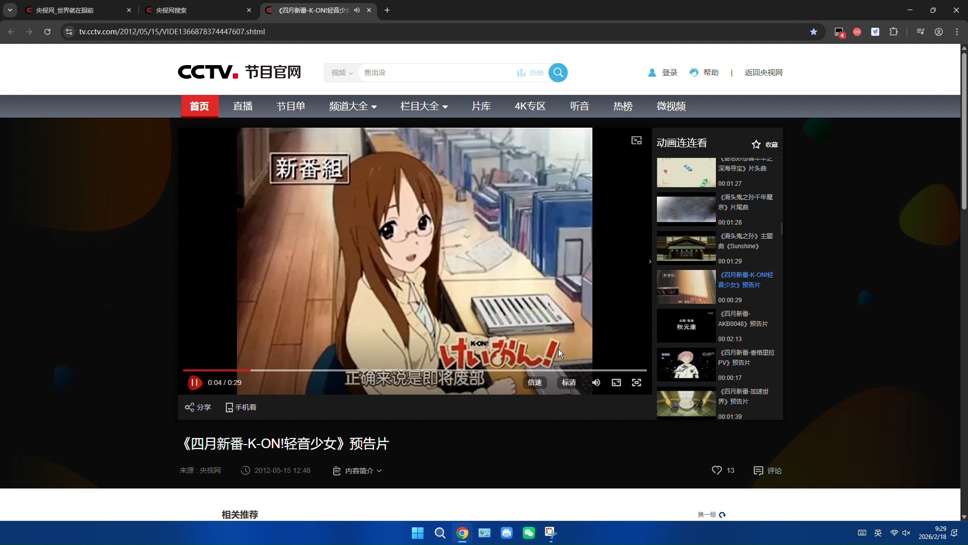The height and width of the screenshot is (545, 968).
Task: Open picture-in-picture mode on the video player
Action: pyautogui.click(x=636, y=140)
